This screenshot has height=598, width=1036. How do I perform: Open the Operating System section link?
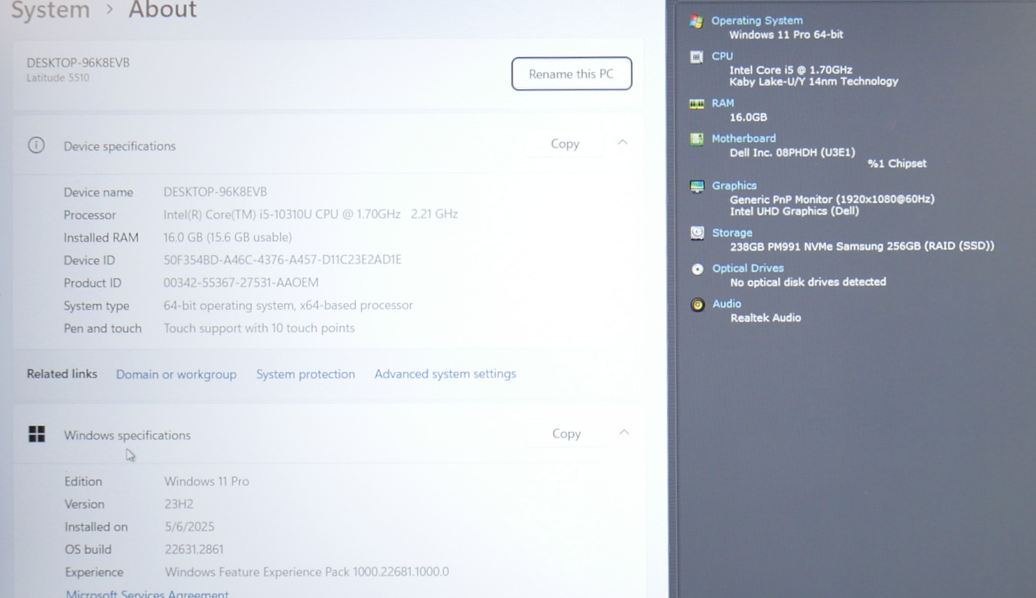click(x=757, y=21)
